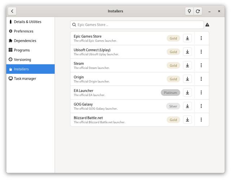Refresh the installers list
Screen dimensions: 231x180
pyautogui.click(x=198, y=11)
